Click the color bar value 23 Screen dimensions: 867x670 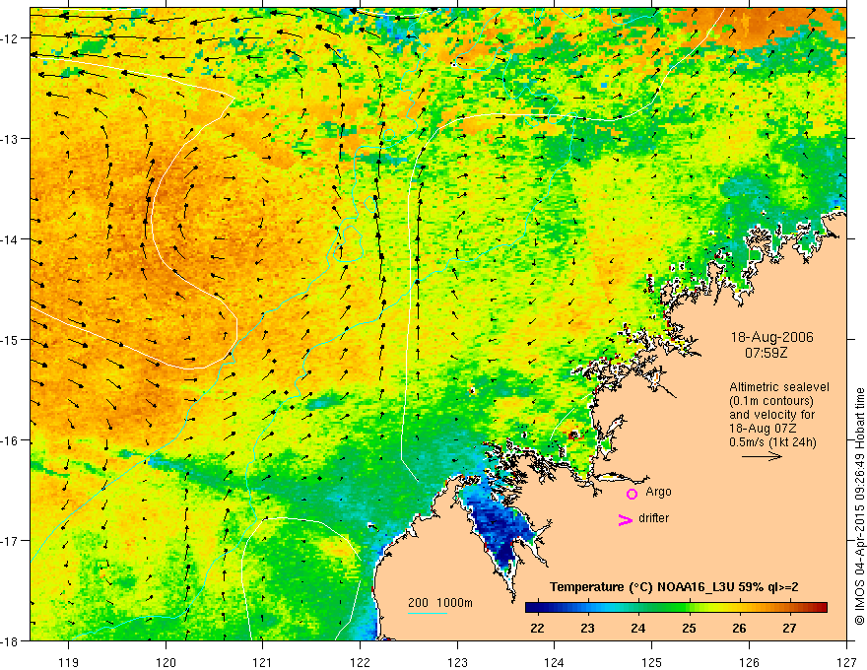[x=587, y=628]
